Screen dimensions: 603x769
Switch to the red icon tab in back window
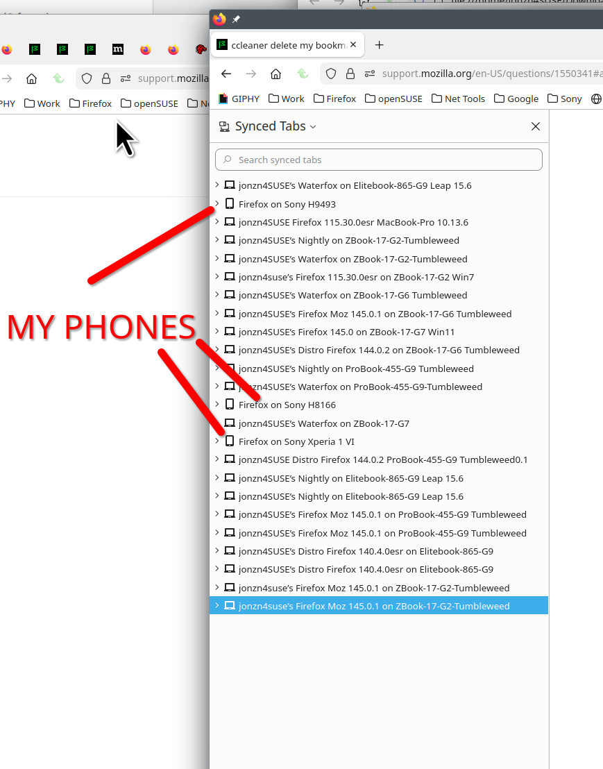(201, 49)
